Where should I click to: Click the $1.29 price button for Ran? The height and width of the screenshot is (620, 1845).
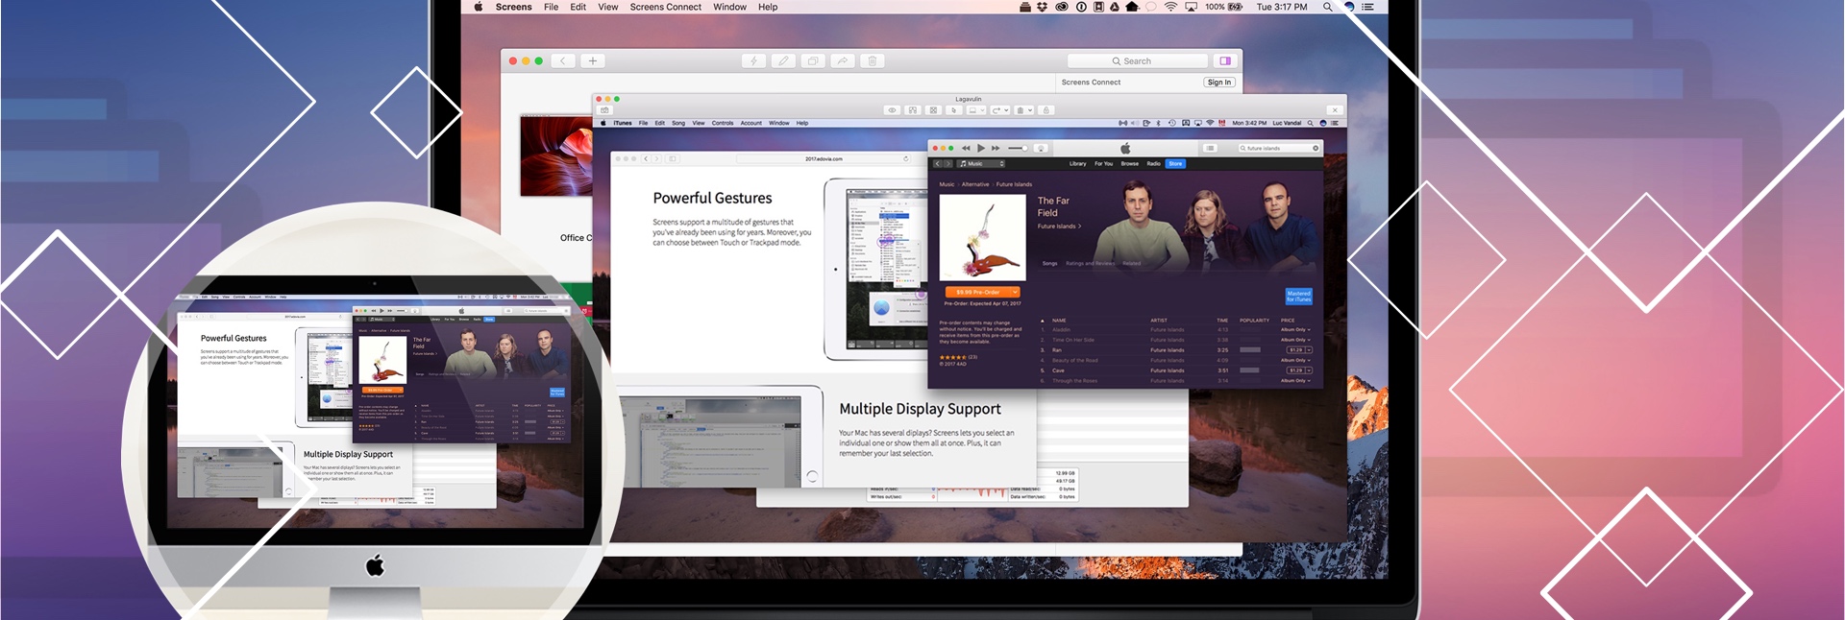coord(1296,350)
